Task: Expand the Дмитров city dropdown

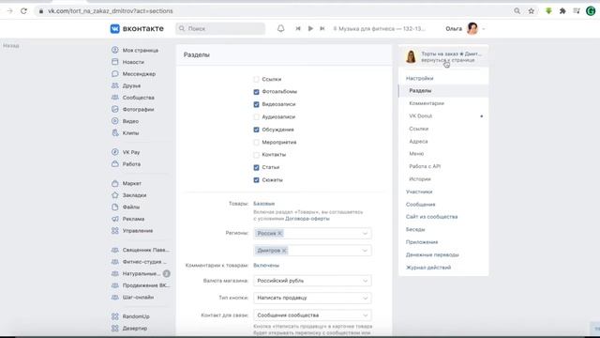Action: click(365, 251)
